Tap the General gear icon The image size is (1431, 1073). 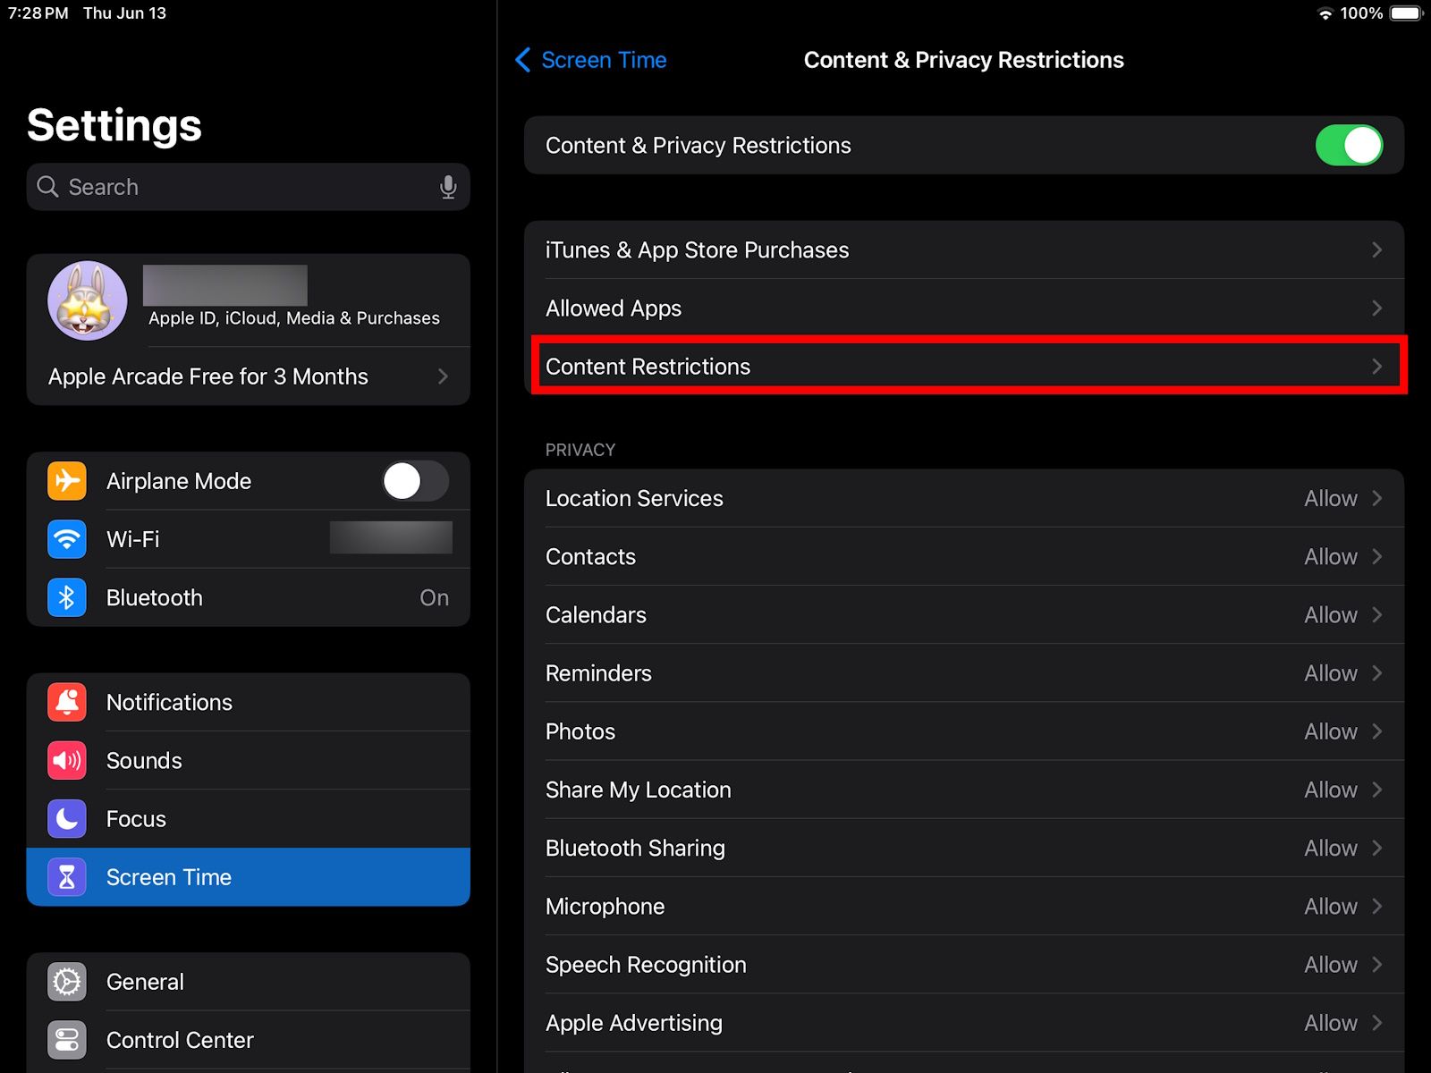click(x=67, y=982)
